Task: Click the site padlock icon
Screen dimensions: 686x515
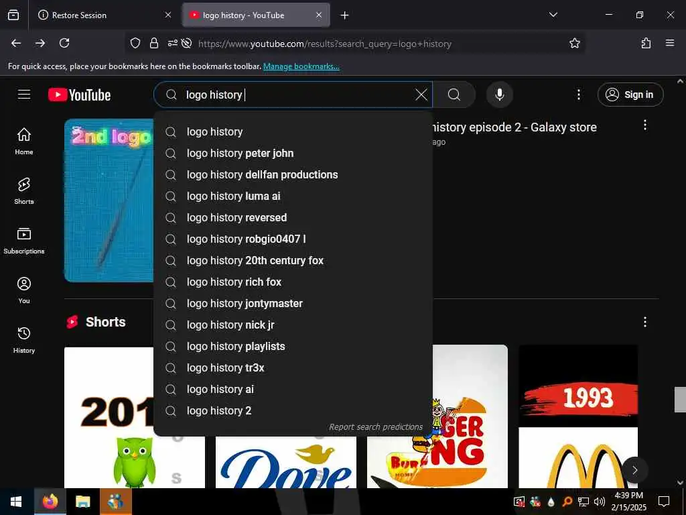Action: [x=154, y=43]
